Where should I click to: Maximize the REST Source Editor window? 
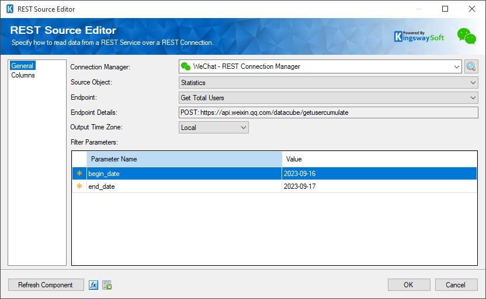point(445,9)
